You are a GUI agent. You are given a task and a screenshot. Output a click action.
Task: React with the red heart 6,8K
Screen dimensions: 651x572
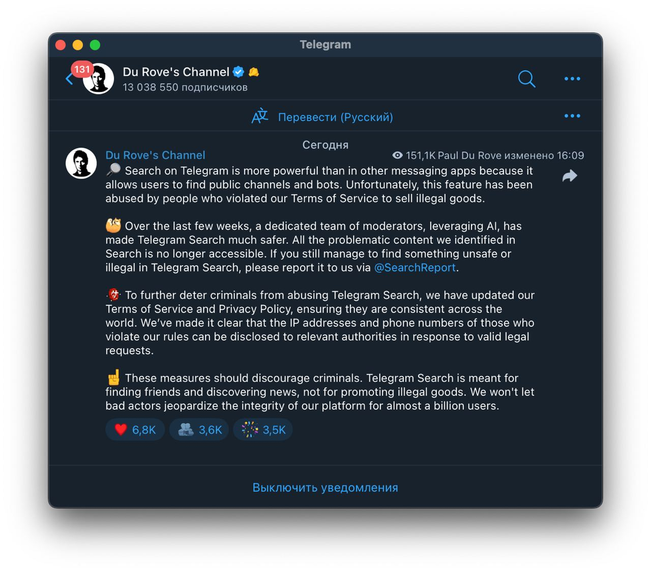[135, 430]
